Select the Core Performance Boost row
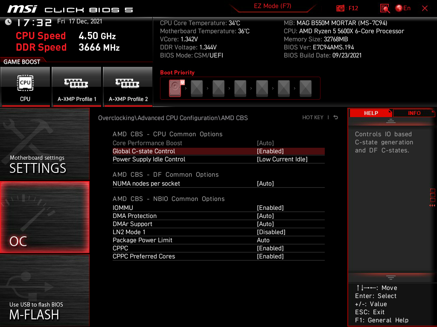This screenshot has height=327, width=437. 218,143
